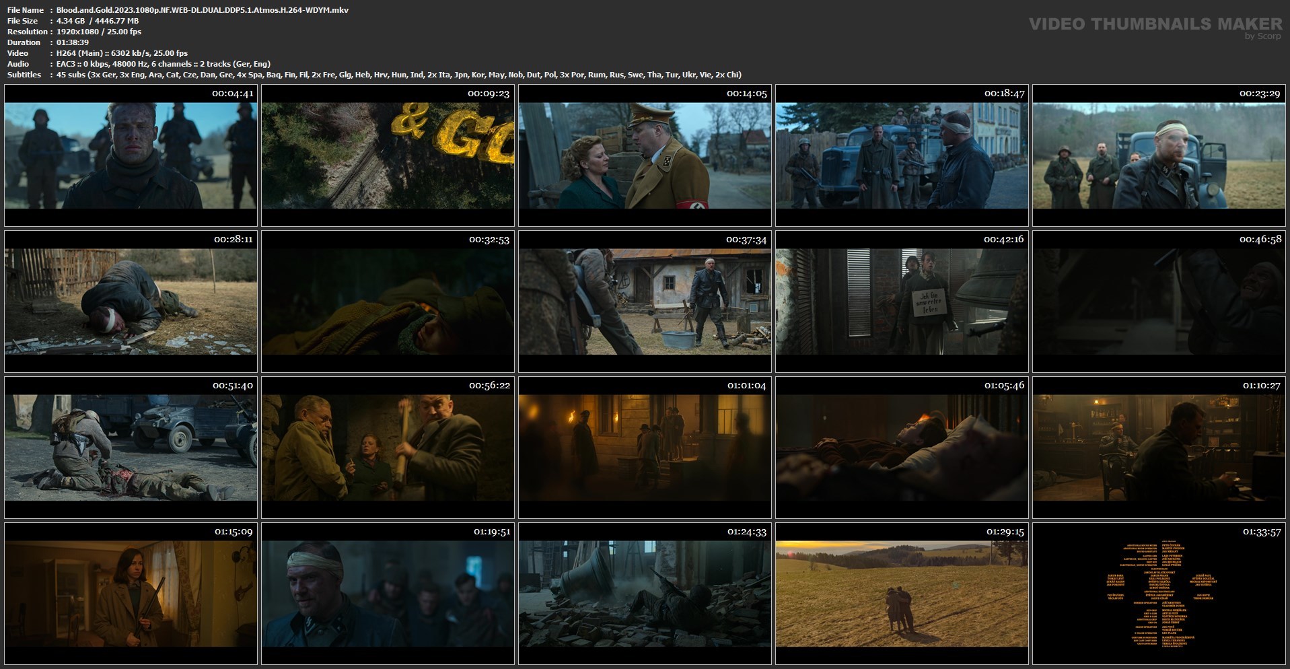The image size is (1290, 669).
Task: Select the 00:51:40 thumbnail
Action: (x=131, y=448)
